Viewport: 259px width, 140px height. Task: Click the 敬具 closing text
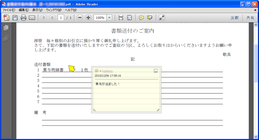tap(227, 55)
